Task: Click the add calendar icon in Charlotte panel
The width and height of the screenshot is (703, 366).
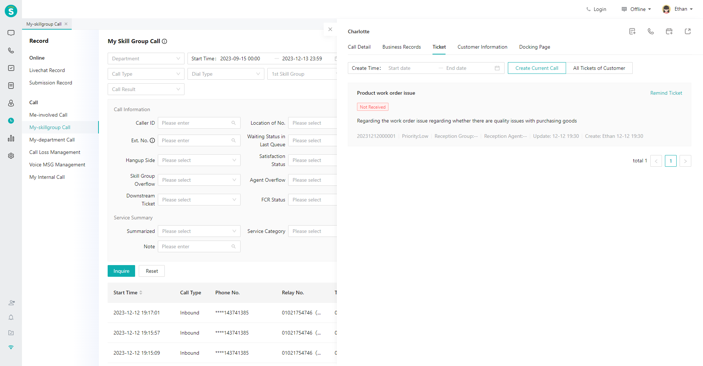Action: (669, 31)
